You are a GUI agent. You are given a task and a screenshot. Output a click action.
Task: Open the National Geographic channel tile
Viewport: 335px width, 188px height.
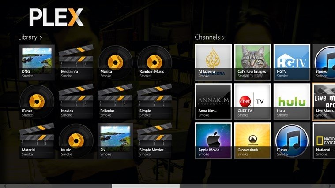coord(324,141)
